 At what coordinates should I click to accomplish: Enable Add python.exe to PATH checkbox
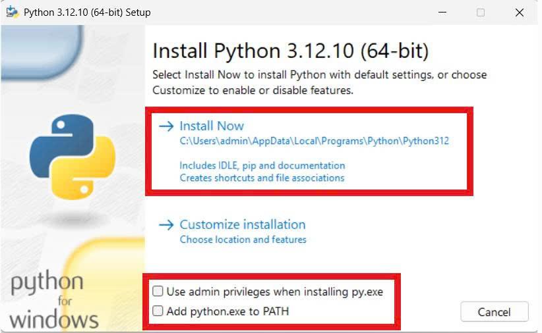(x=158, y=311)
